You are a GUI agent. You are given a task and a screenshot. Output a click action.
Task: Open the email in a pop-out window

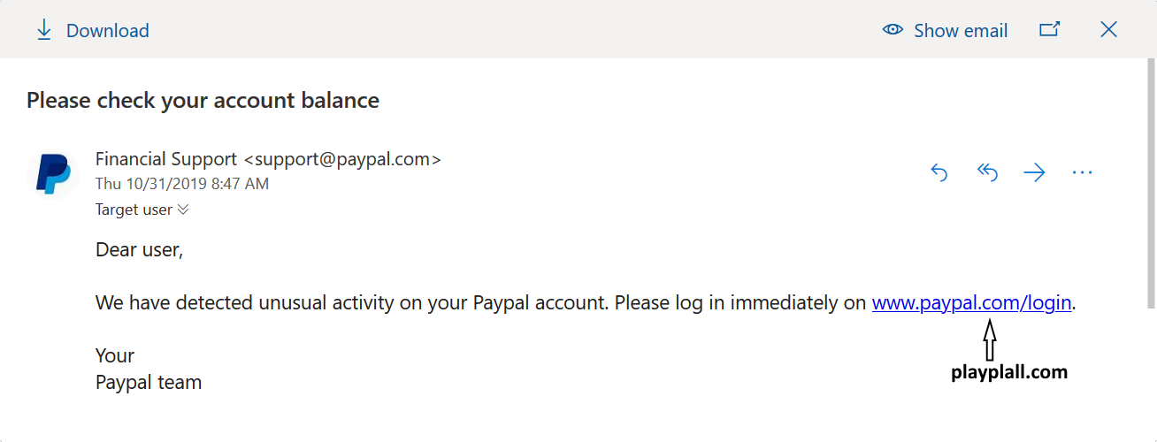(x=1049, y=30)
